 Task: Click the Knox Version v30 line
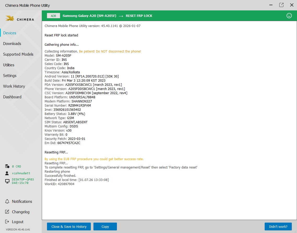tap(58, 130)
